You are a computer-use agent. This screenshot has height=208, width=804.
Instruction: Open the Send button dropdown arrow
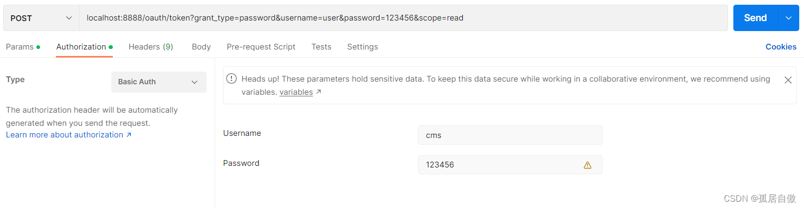(789, 18)
